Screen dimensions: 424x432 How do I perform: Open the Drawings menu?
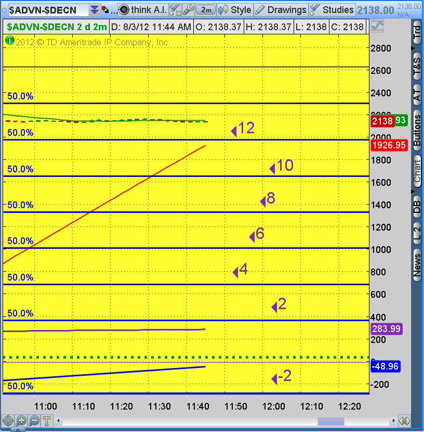click(x=281, y=10)
